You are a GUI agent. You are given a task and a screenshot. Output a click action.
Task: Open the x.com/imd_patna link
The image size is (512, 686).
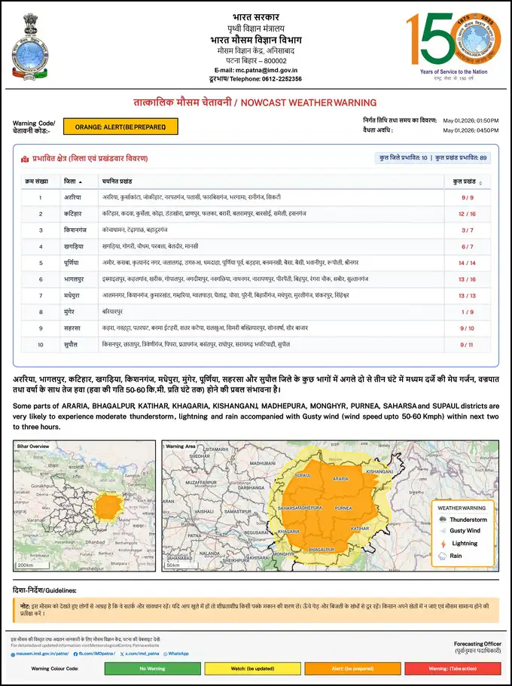pos(139,654)
